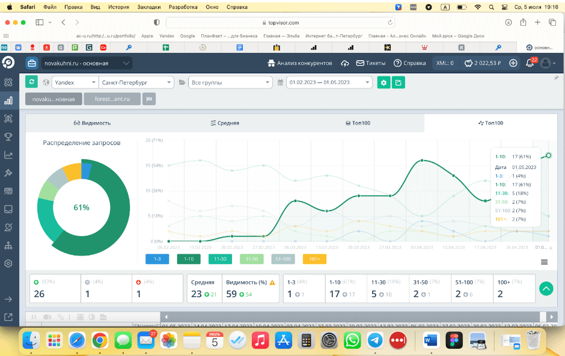Click the green refresh button beside Yandex
The height and width of the screenshot is (356, 565).
(x=32, y=82)
